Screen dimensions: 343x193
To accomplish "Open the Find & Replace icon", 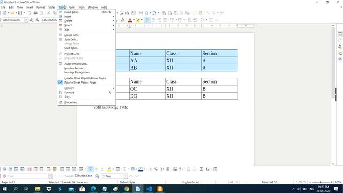I will coord(97,176).
